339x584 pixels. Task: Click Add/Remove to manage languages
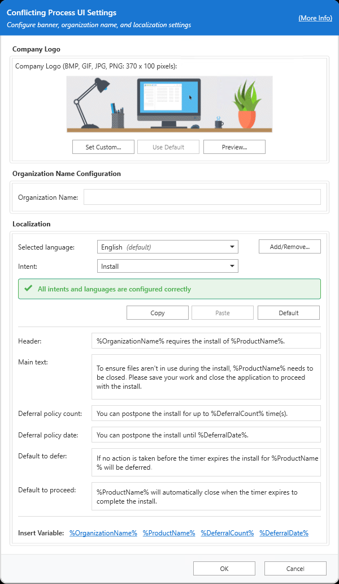[289, 246]
